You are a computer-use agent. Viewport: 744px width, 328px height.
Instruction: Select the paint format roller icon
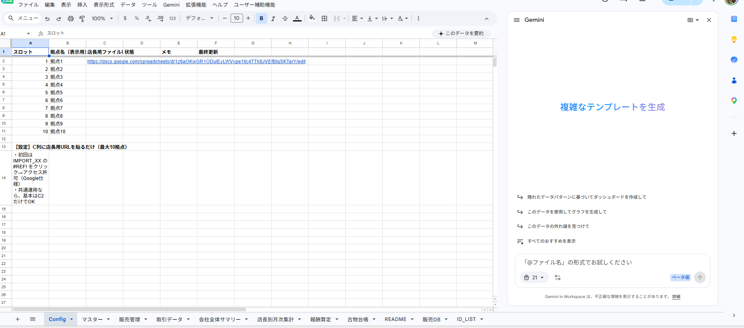pyautogui.click(x=82, y=18)
